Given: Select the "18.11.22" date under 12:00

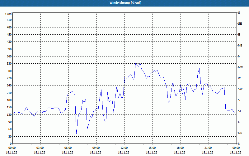Looking at the screenshot, I should click(x=124, y=152).
